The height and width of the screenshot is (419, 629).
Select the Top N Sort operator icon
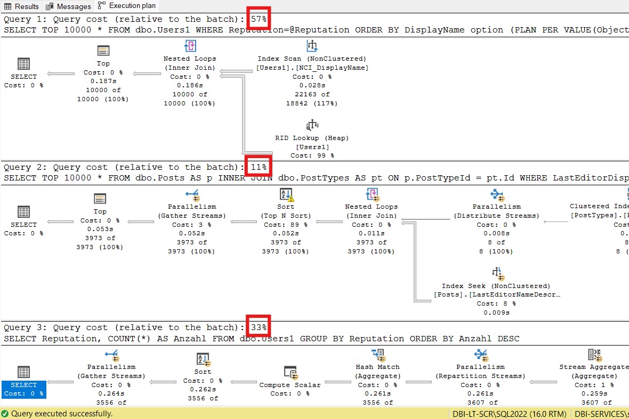pos(286,194)
